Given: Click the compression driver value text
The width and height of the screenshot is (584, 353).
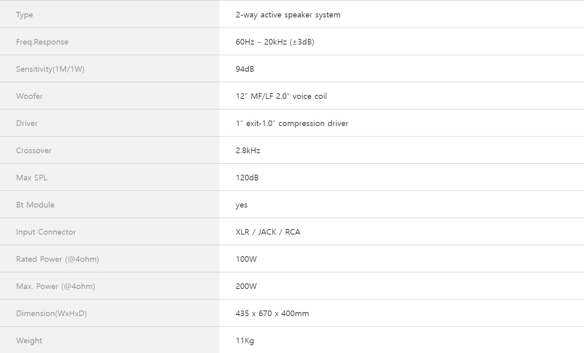Looking at the screenshot, I should point(292,123).
